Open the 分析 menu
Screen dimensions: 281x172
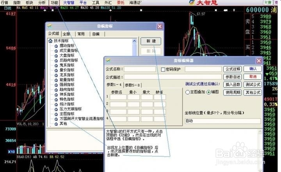coord(42,3)
